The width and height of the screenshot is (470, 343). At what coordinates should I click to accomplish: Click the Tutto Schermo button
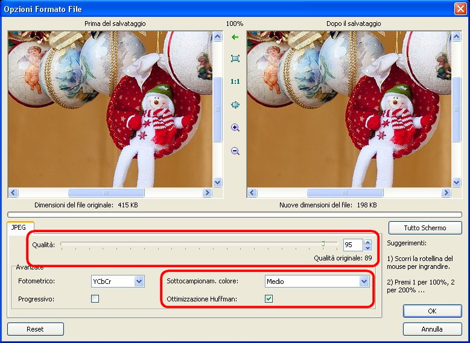pos(425,228)
